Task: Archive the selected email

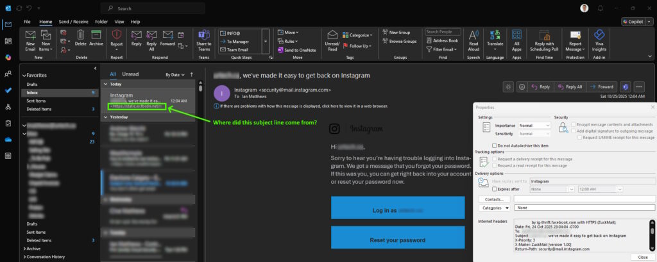Action: [96, 38]
